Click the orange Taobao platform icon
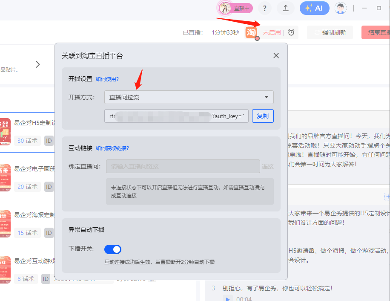The image size is (390, 301). [x=251, y=32]
